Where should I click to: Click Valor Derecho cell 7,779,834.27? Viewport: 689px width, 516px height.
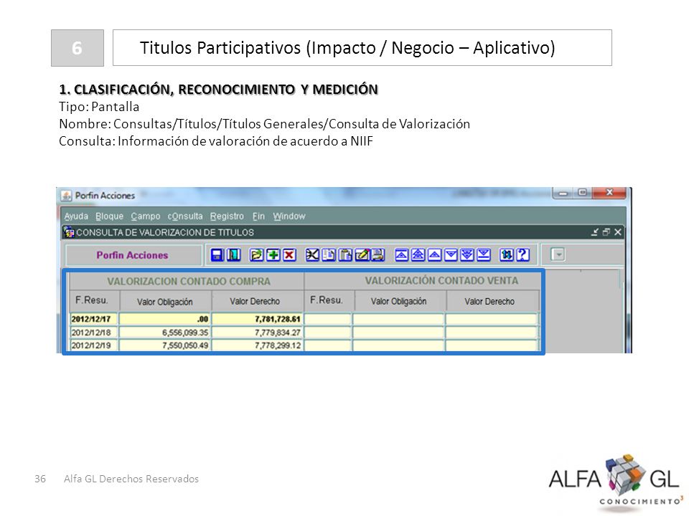[258, 333]
